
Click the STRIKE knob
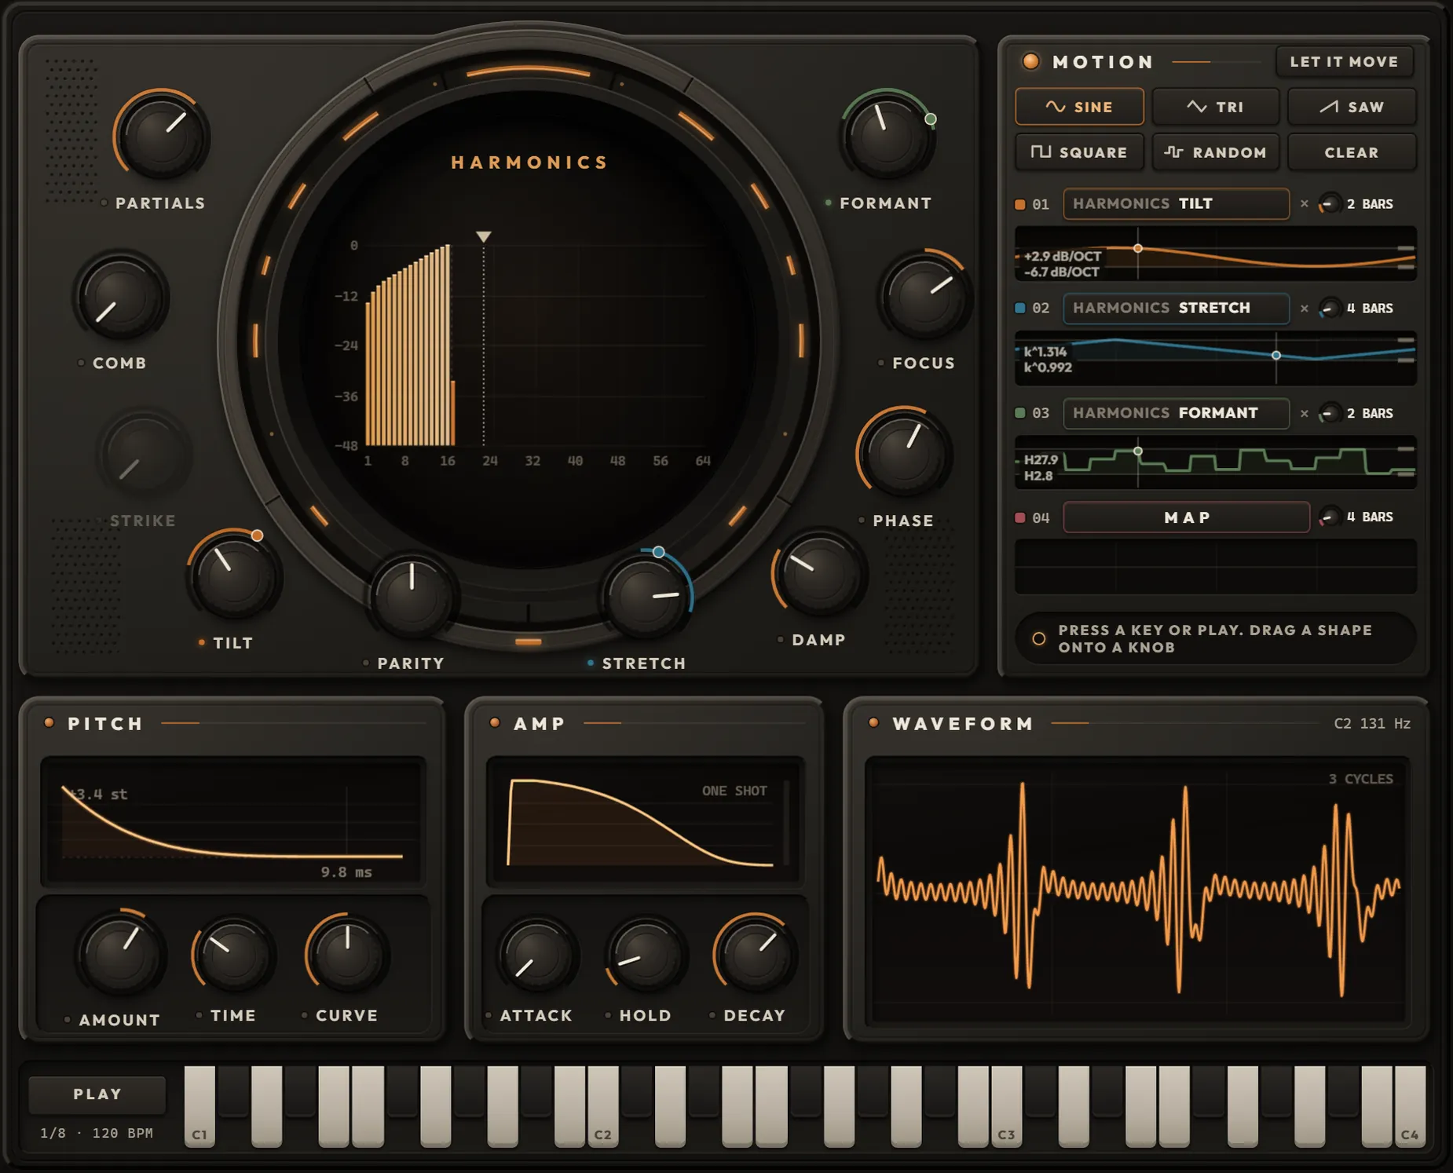tap(144, 455)
